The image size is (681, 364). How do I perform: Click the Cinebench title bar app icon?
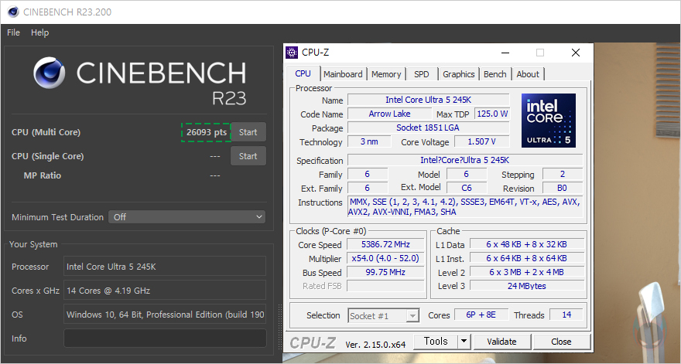coord(13,12)
